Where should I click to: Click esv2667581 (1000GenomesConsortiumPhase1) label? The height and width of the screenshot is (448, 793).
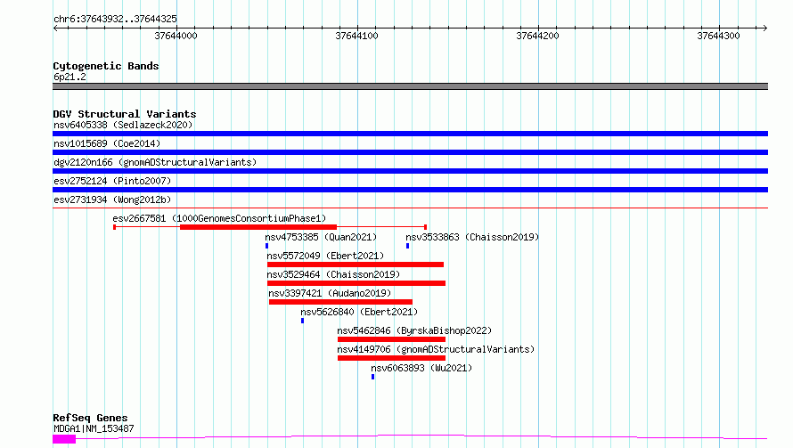(219, 218)
